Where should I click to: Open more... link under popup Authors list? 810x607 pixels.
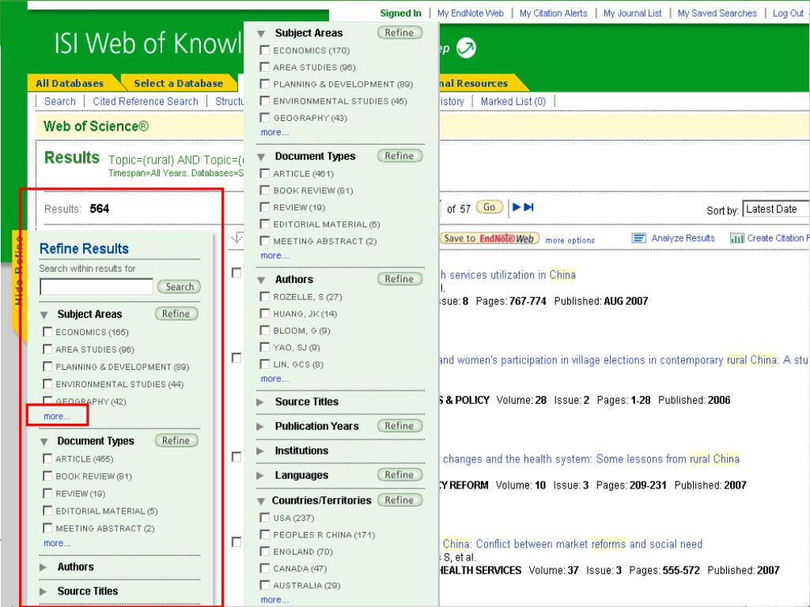(274, 379)
